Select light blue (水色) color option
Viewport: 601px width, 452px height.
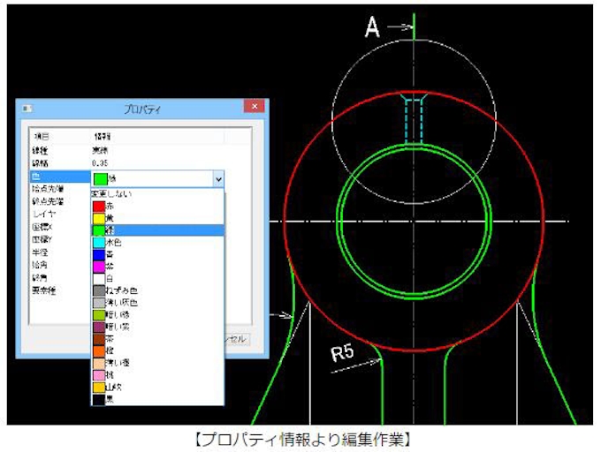pos(111,242)
